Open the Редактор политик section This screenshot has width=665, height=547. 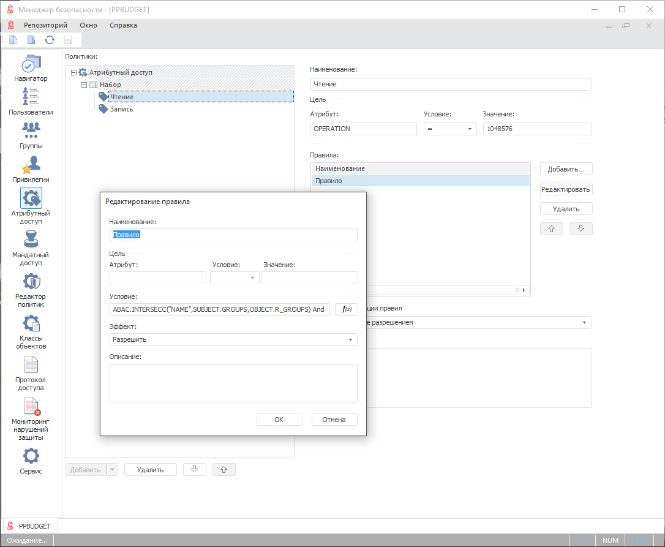coord(31,290)
